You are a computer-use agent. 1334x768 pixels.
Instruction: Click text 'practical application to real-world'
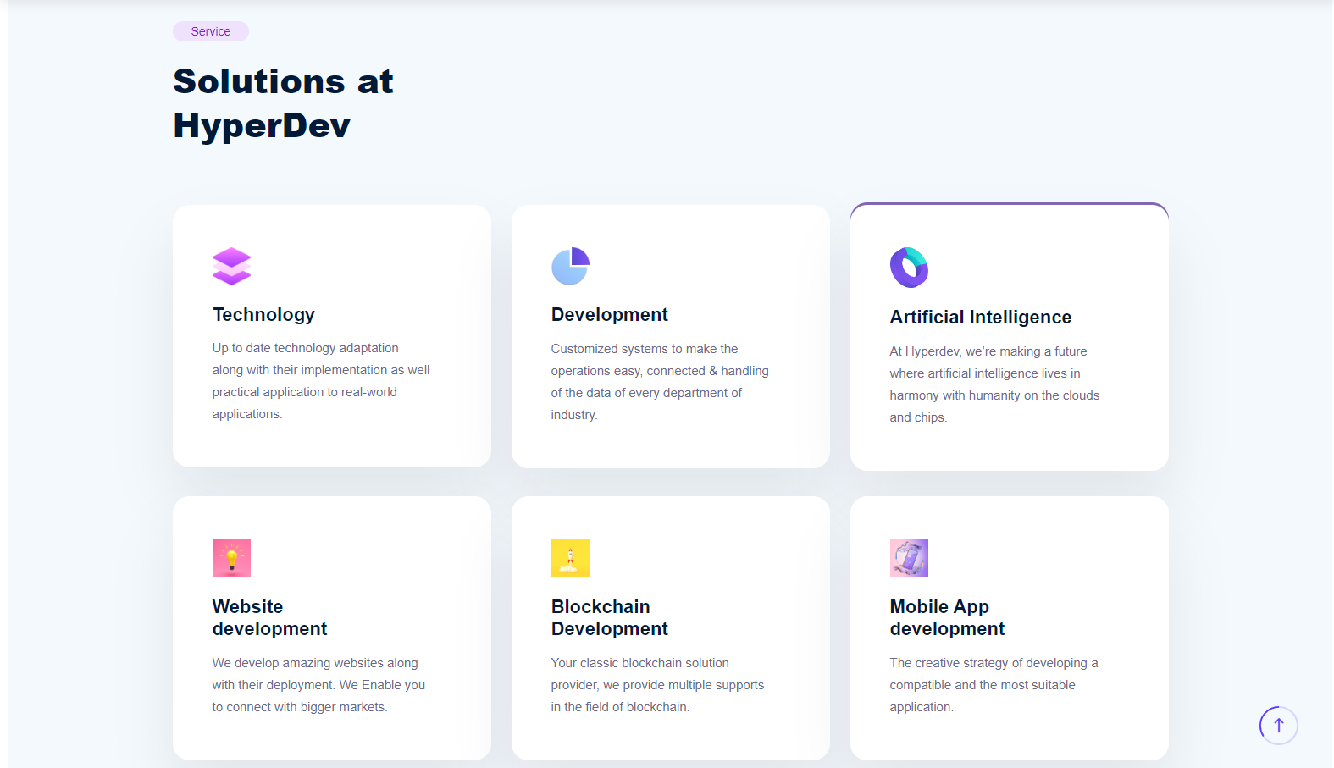coord(304,392)
